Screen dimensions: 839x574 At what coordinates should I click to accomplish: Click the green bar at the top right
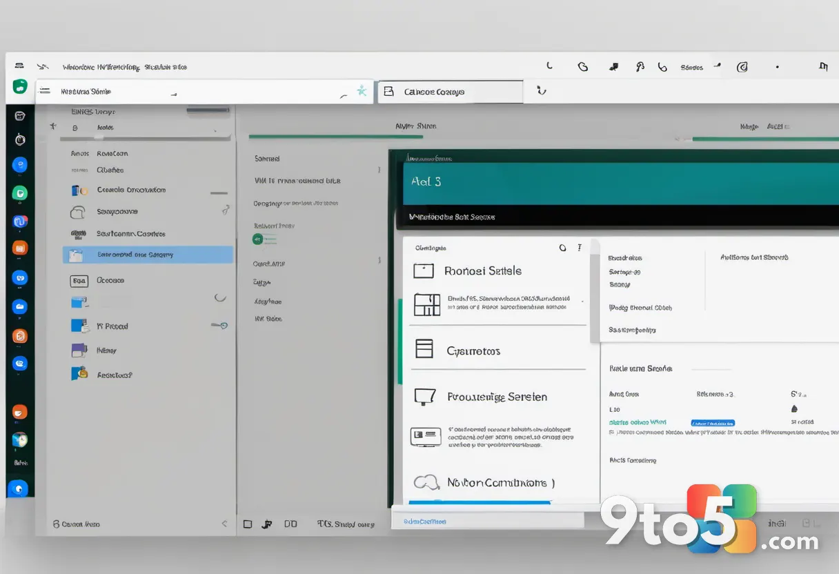tap(764, 139)
